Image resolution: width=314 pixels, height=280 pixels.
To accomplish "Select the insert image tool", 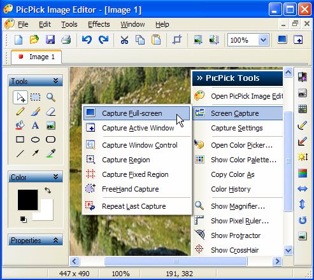I will (x=51, y=125).
